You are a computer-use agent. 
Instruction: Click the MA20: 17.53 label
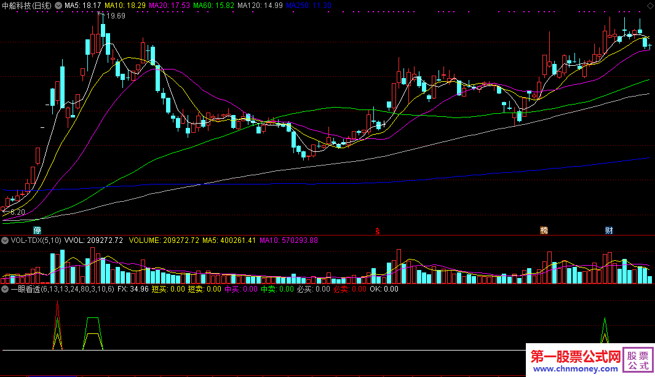pyautogui.click(x=169, y=6)
